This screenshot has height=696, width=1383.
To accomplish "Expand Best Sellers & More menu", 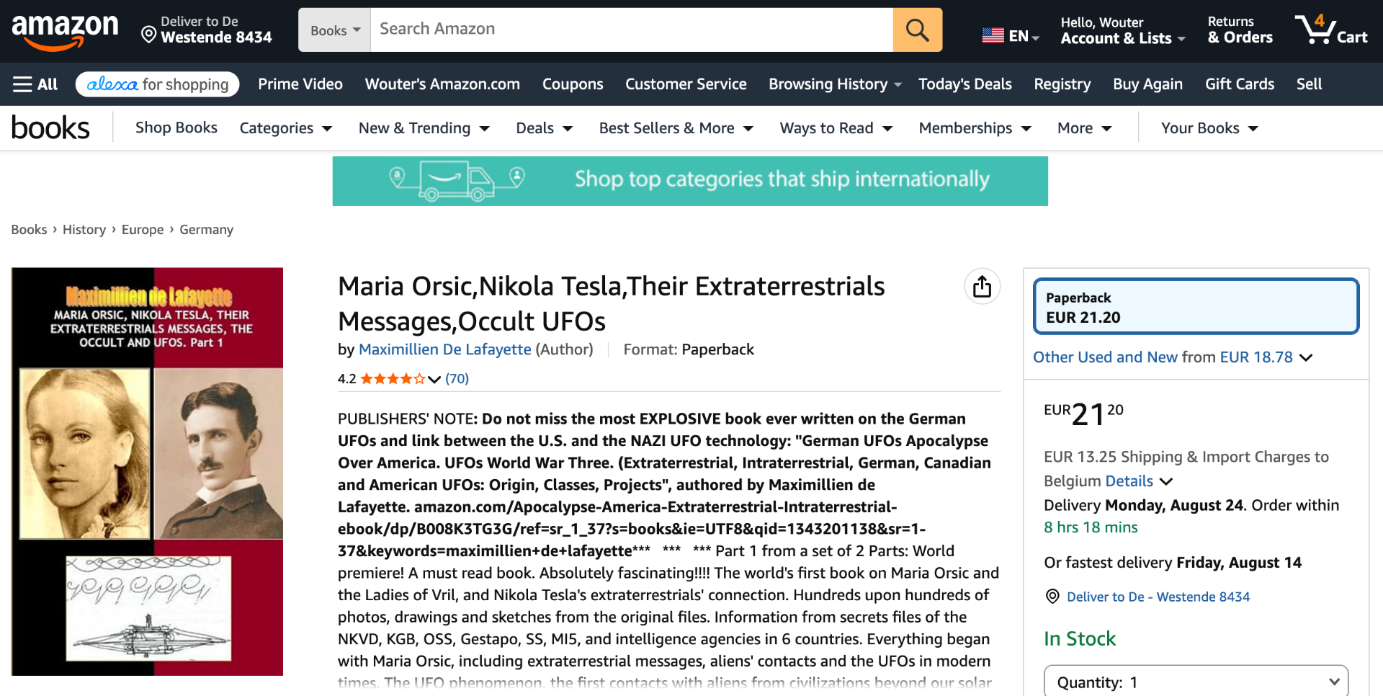I will coord(676,128).
